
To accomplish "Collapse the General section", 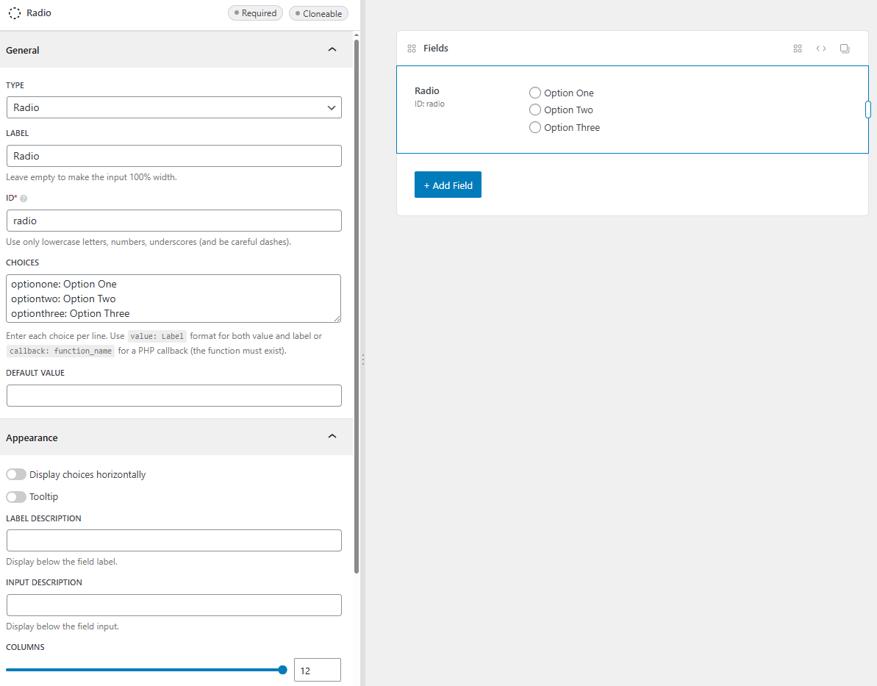I will coord(332,49).
